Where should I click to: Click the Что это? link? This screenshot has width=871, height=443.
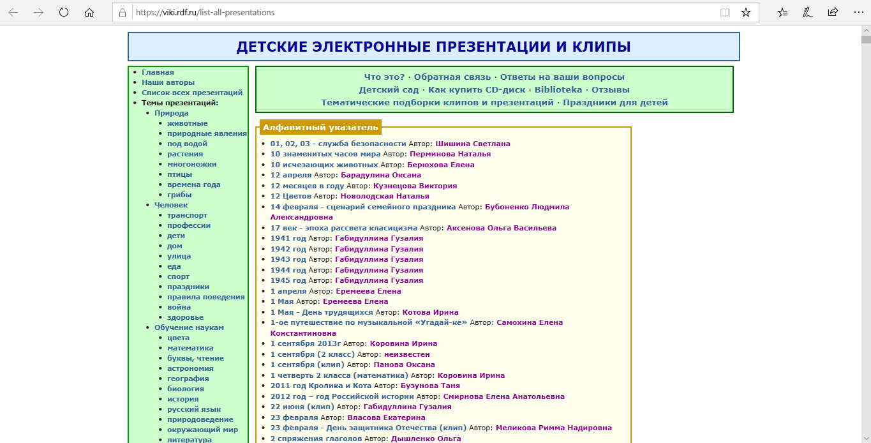point(385,77)
